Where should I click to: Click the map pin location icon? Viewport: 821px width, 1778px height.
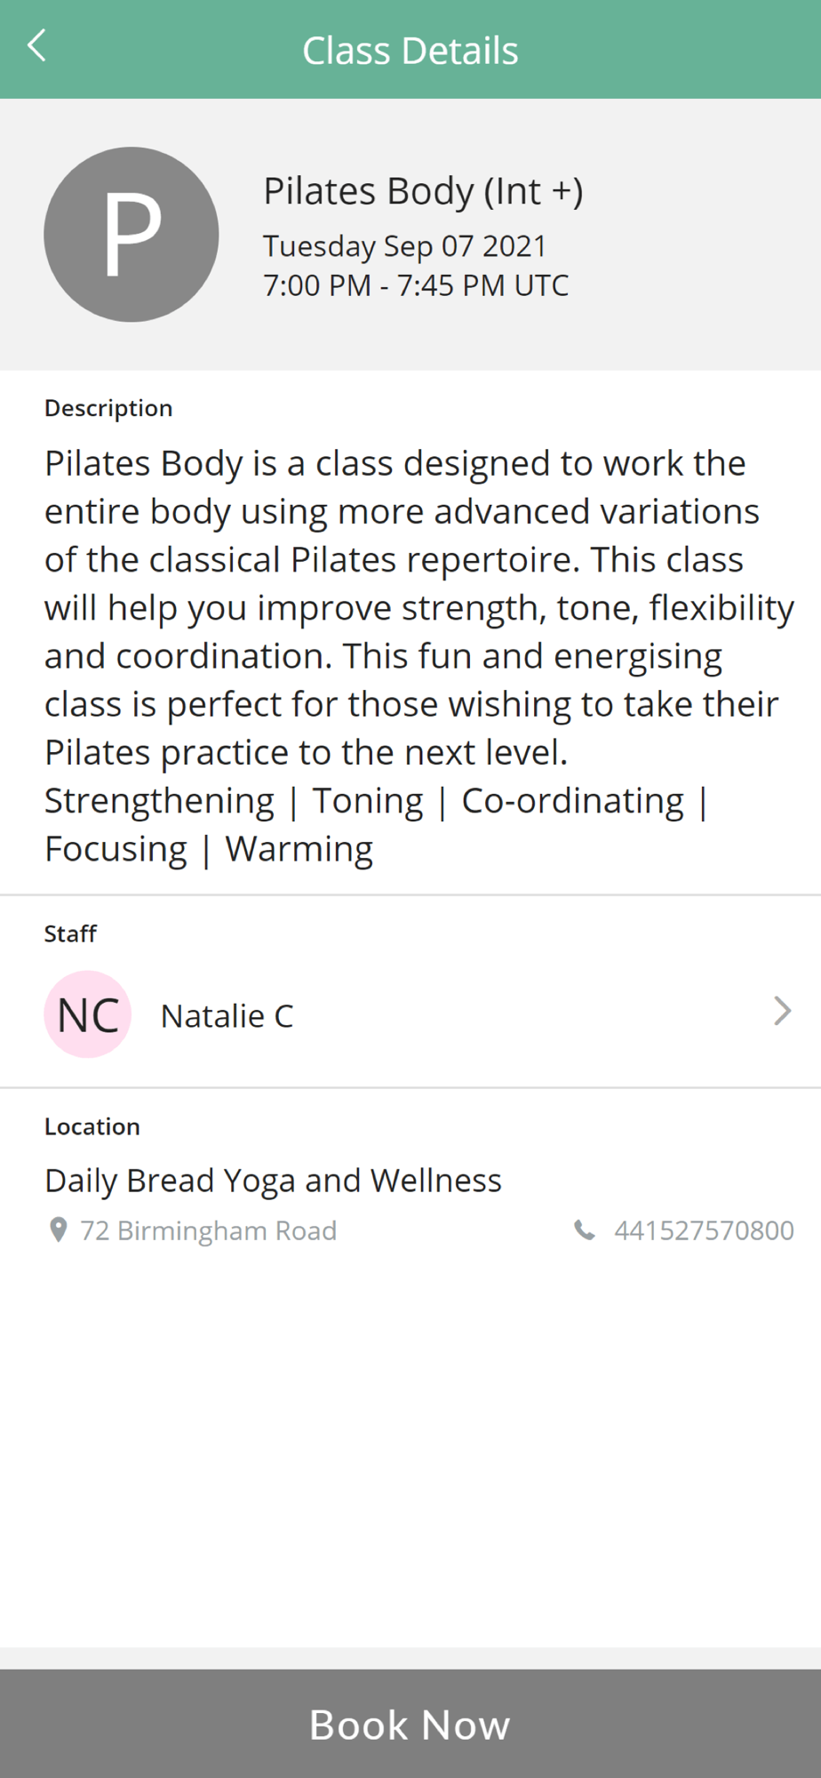point(58,1229)
